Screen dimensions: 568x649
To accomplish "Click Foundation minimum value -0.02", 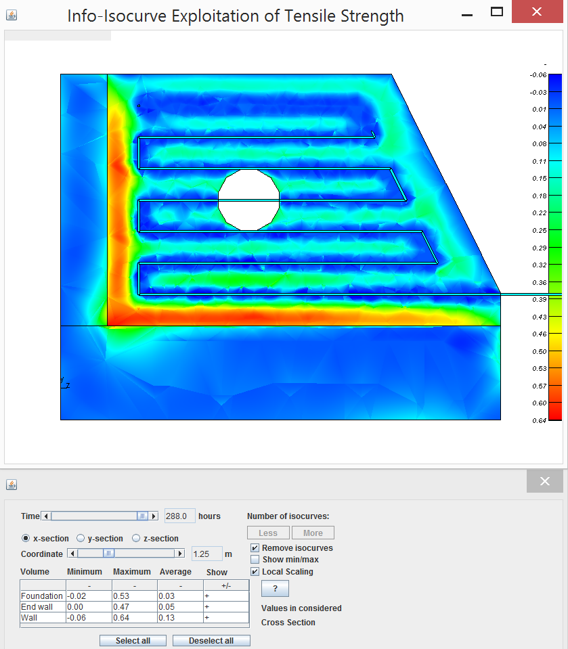I will pyautogui.click(x=89, y=596).
